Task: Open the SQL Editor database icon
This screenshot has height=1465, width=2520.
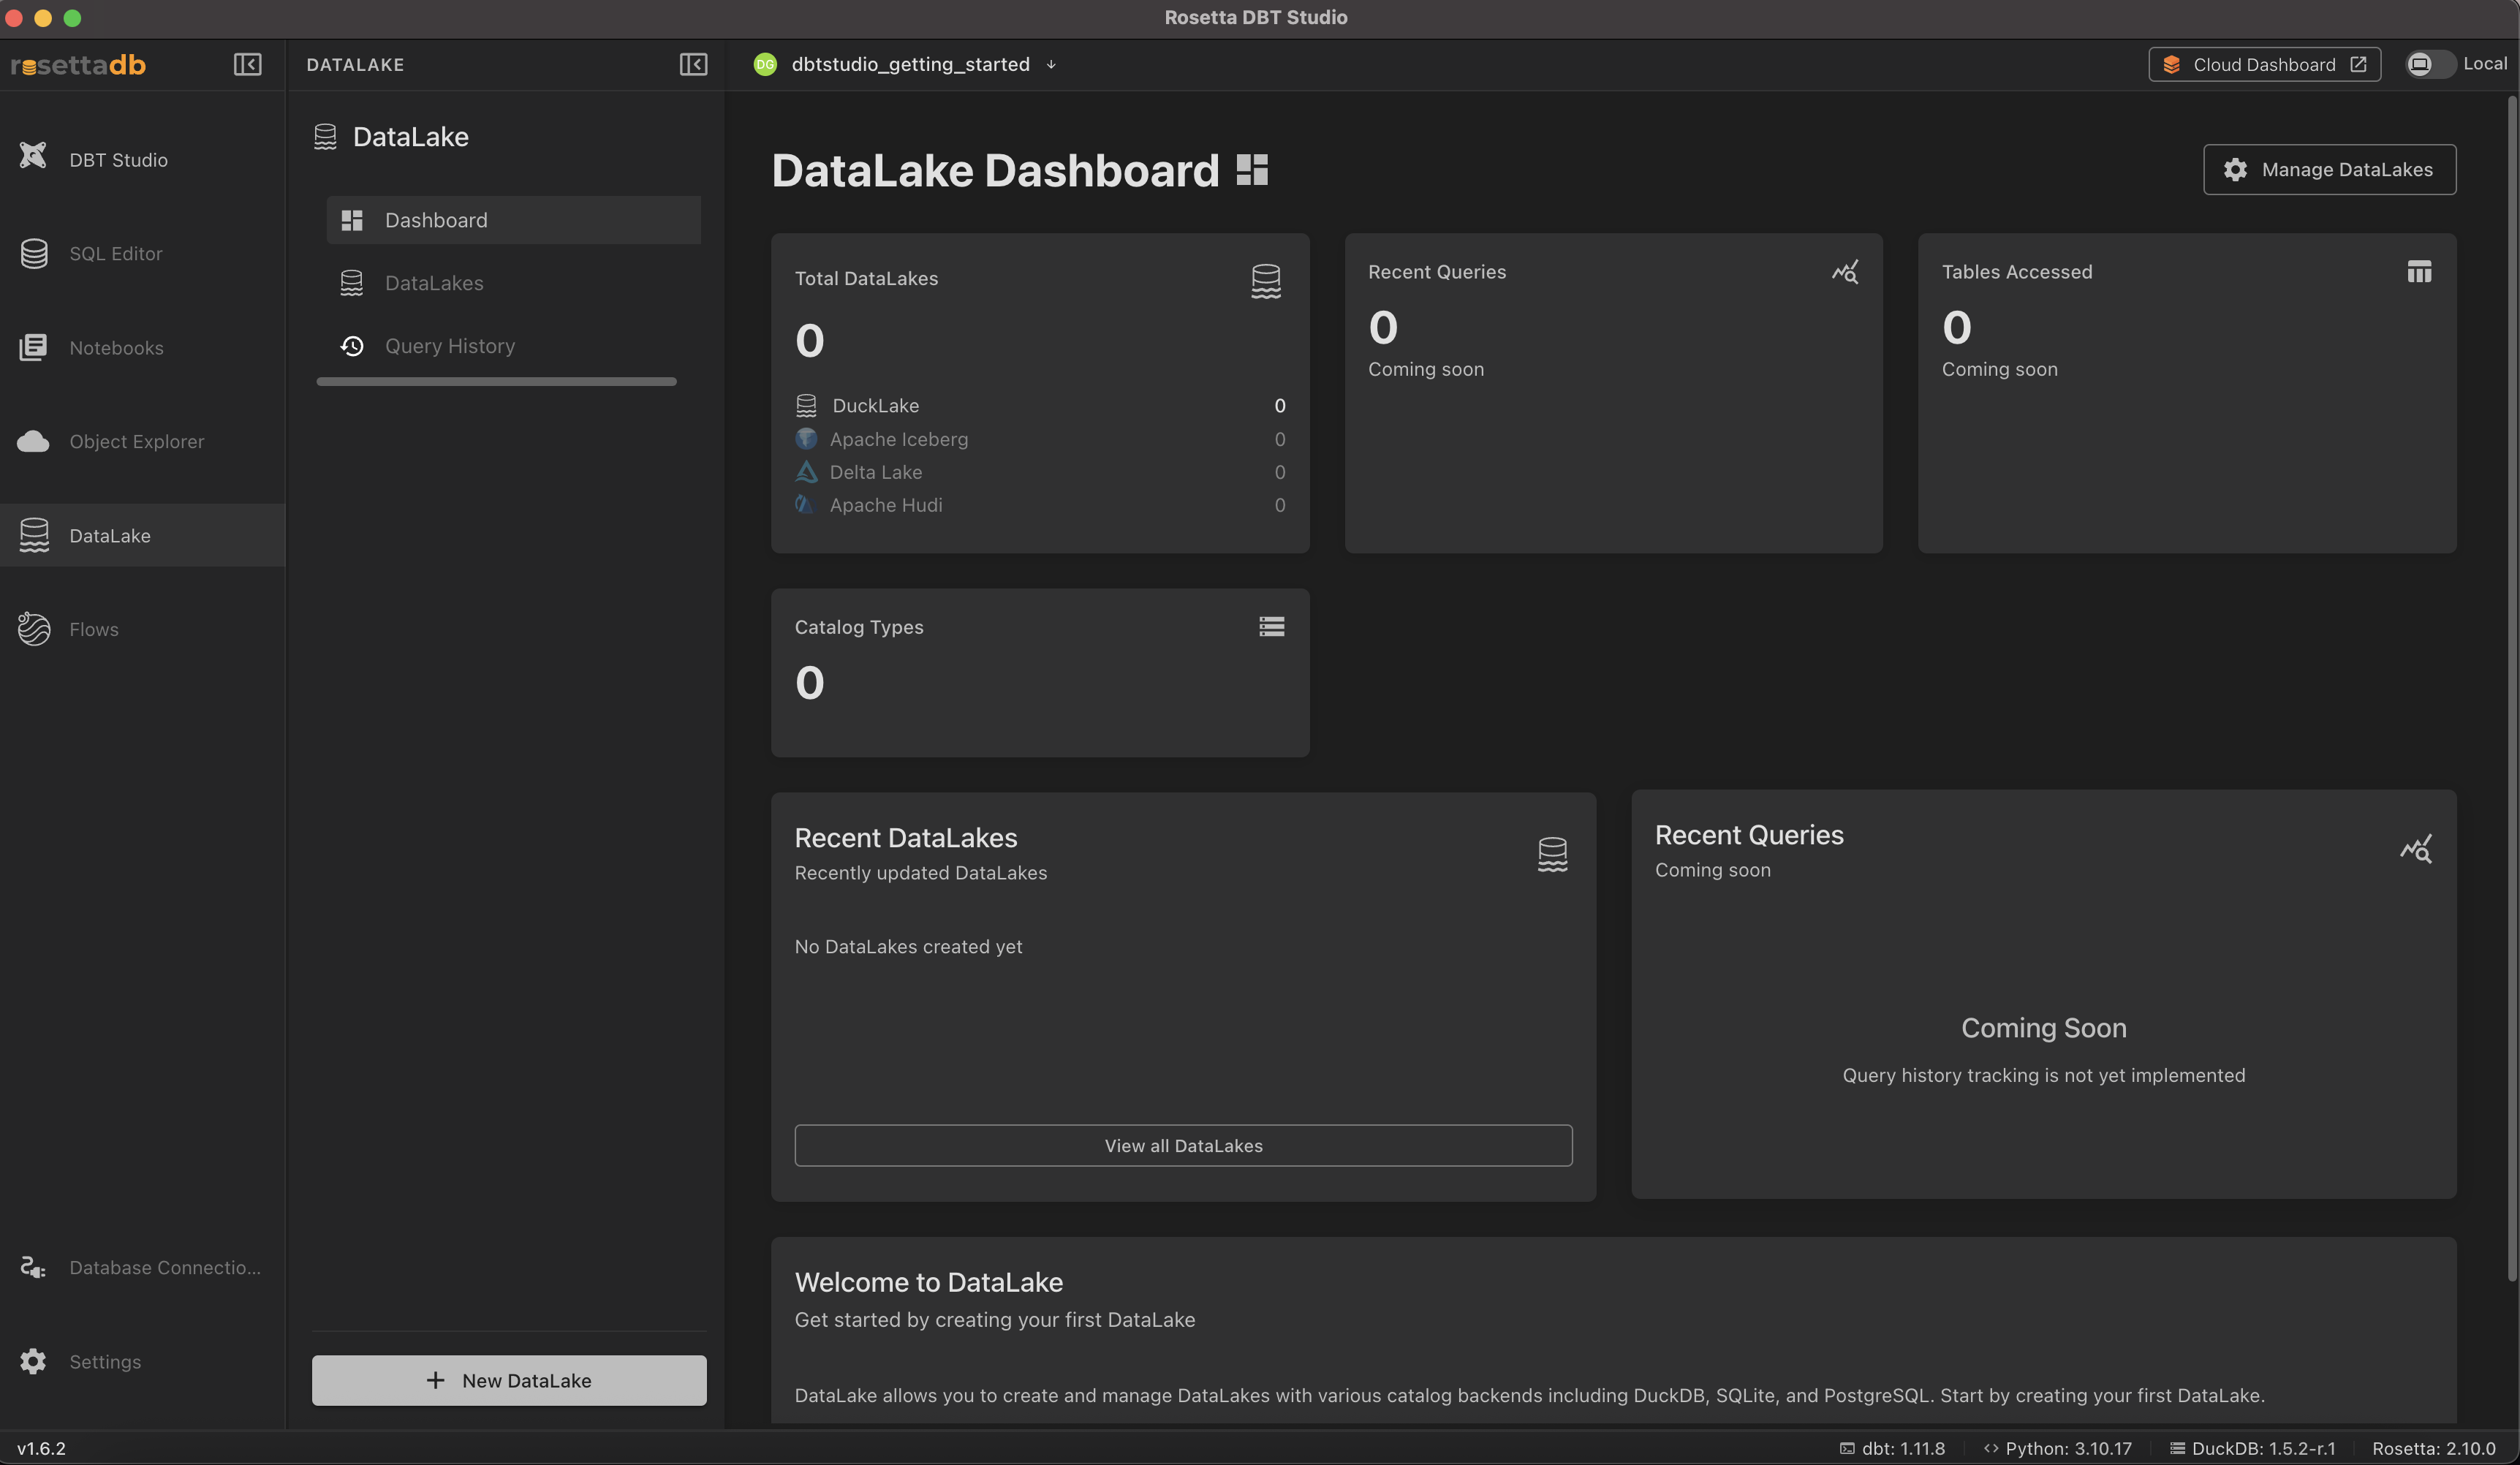Action: pos(34,253)
